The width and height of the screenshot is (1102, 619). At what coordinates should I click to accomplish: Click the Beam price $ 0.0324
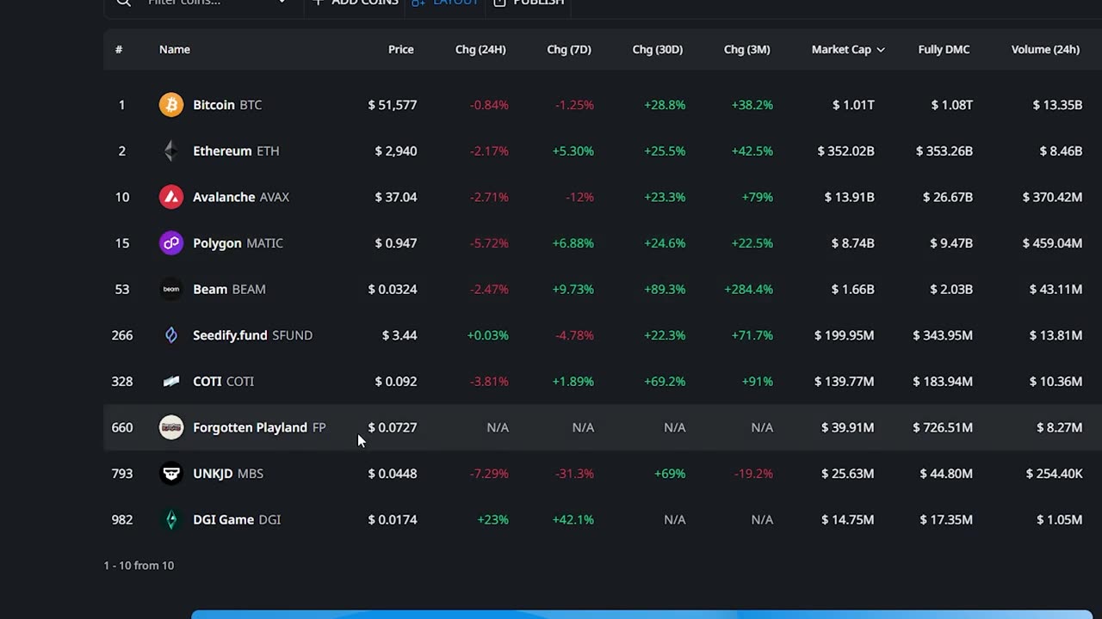393,289
